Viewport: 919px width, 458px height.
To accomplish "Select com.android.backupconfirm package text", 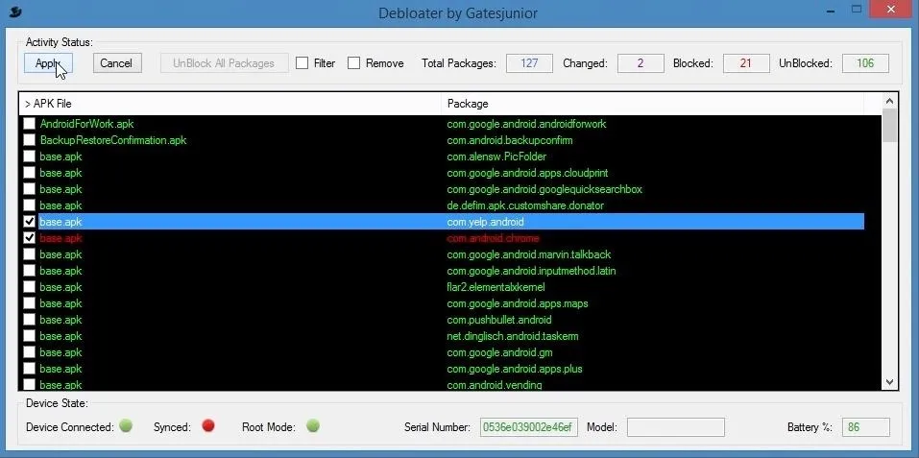I will [x=510, y=140].
